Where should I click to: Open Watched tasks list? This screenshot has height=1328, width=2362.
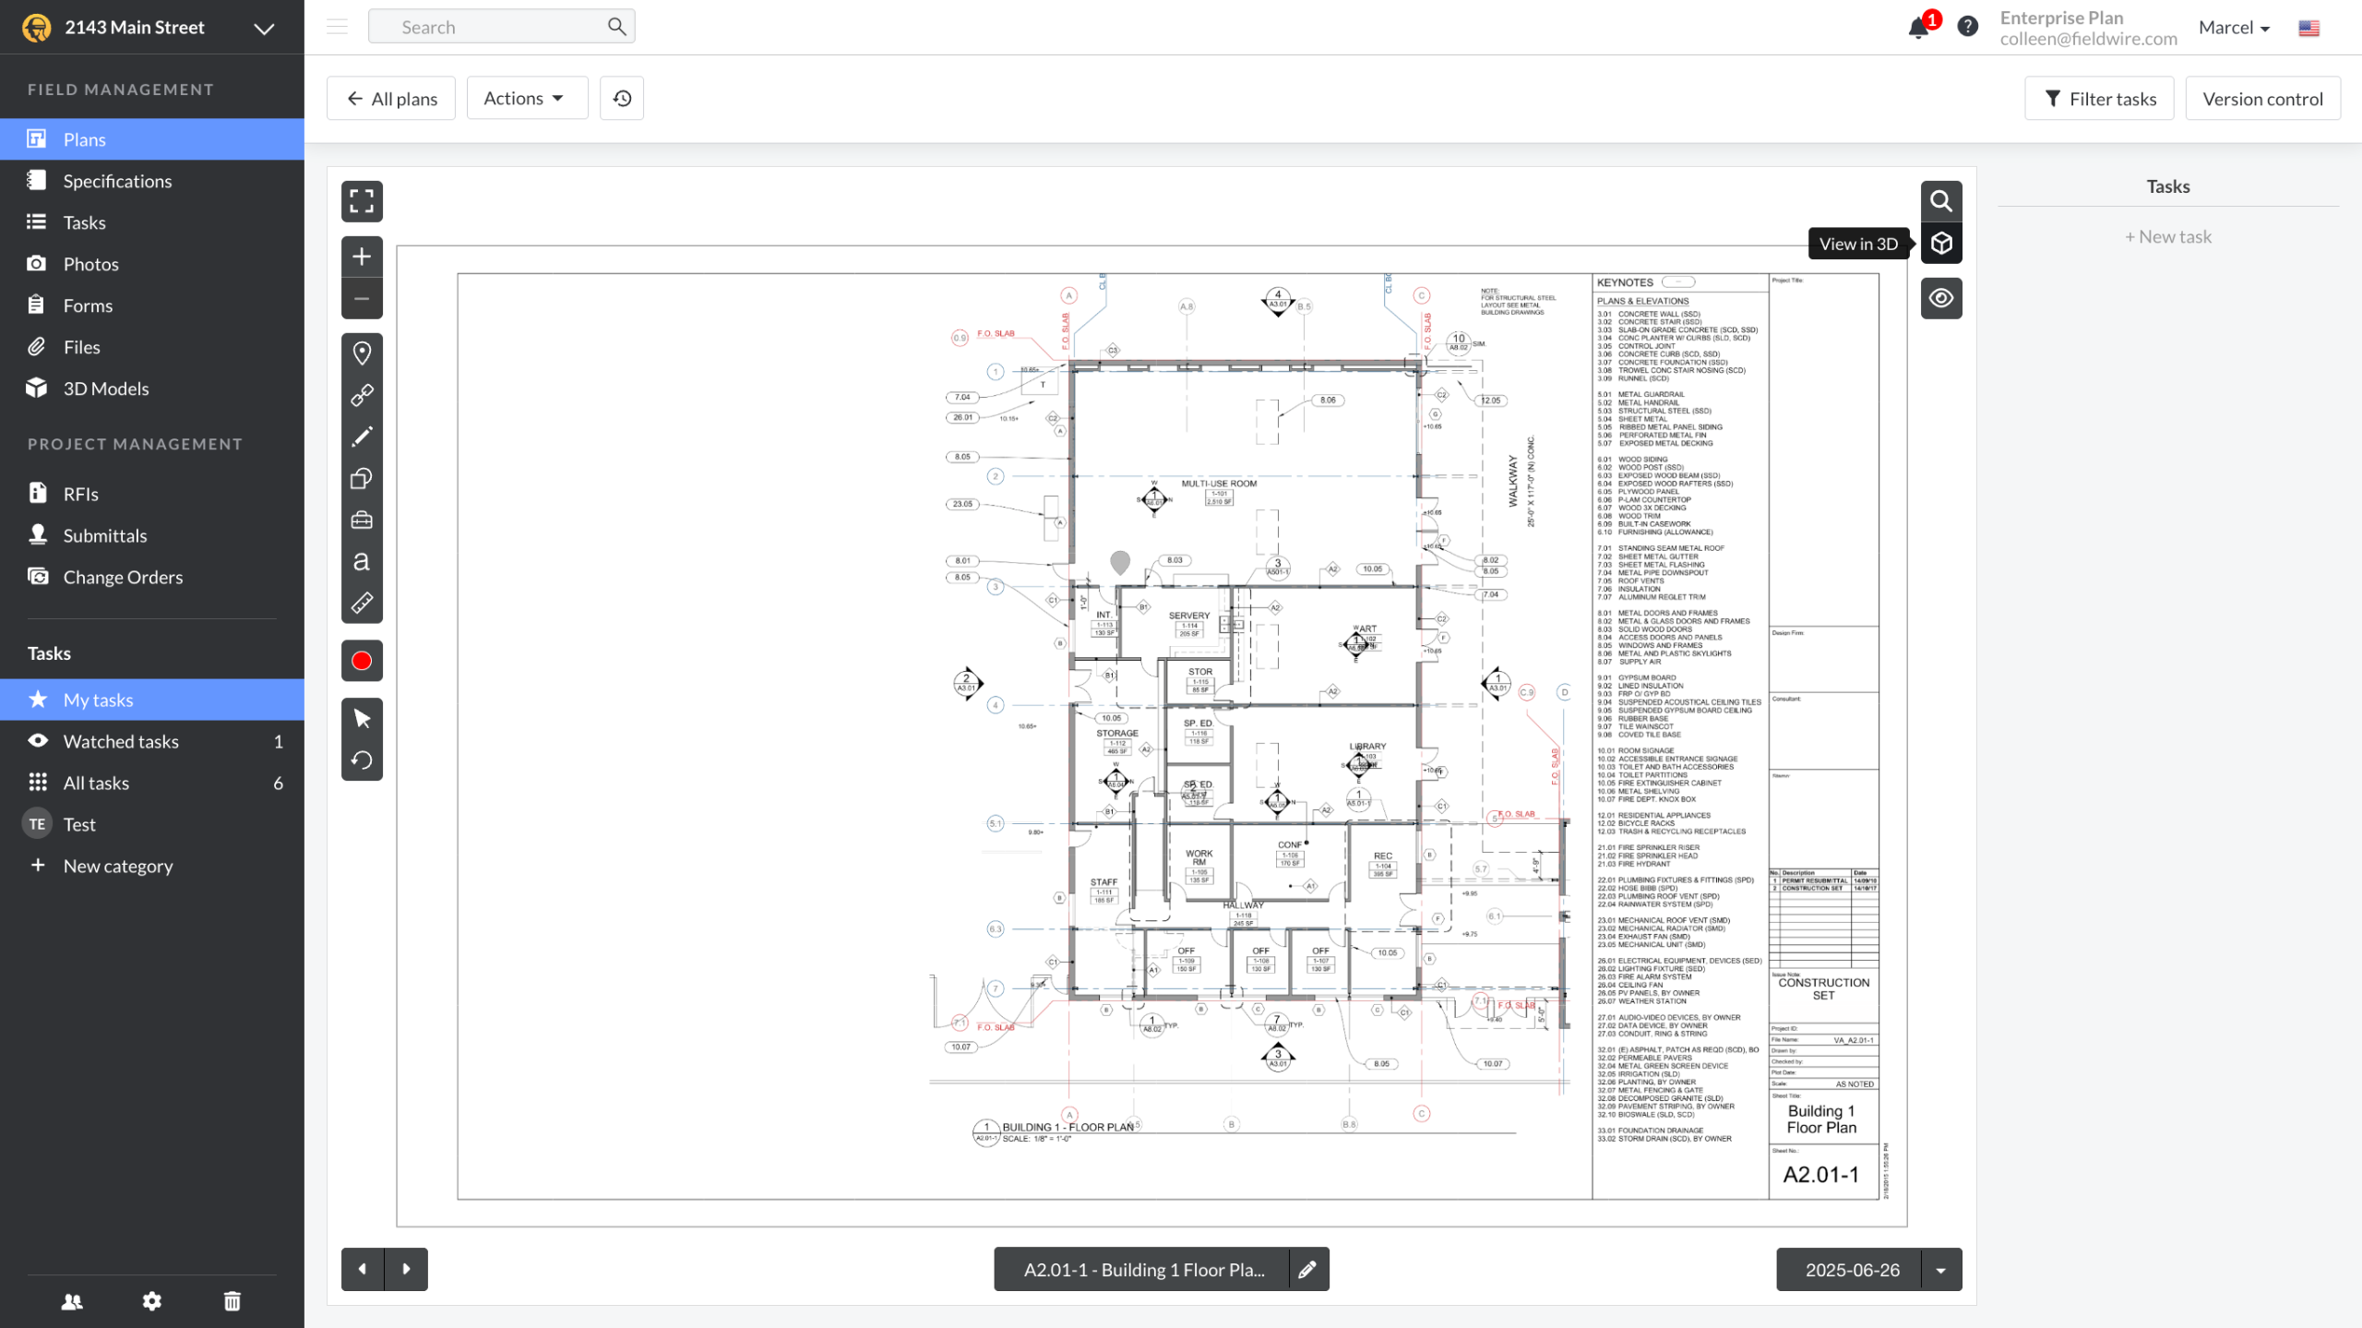pyautogui.click(x=121, y=741)
